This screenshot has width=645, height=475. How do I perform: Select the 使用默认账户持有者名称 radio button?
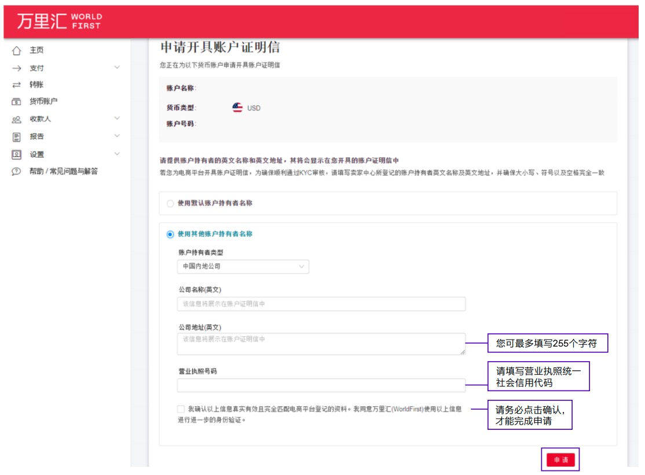coord(170,204)
